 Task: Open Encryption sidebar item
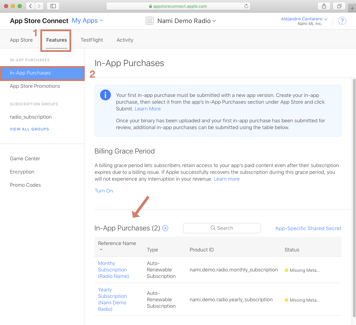[x=22, y=172]
